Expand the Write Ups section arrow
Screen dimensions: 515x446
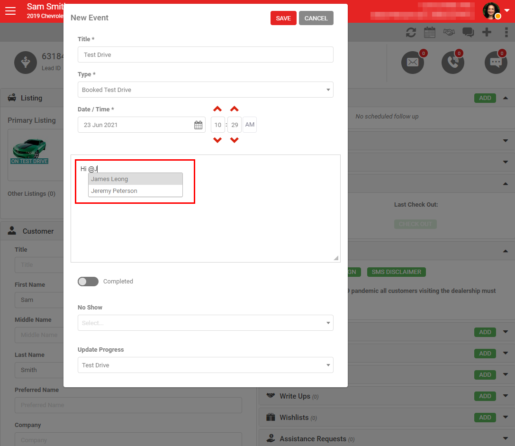506,396
